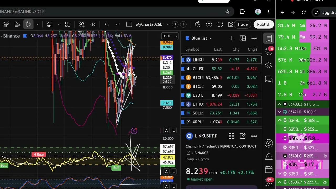Open the watchlist three-dot menu
Viewport: 336px width, 189px height.
[254, 38]
